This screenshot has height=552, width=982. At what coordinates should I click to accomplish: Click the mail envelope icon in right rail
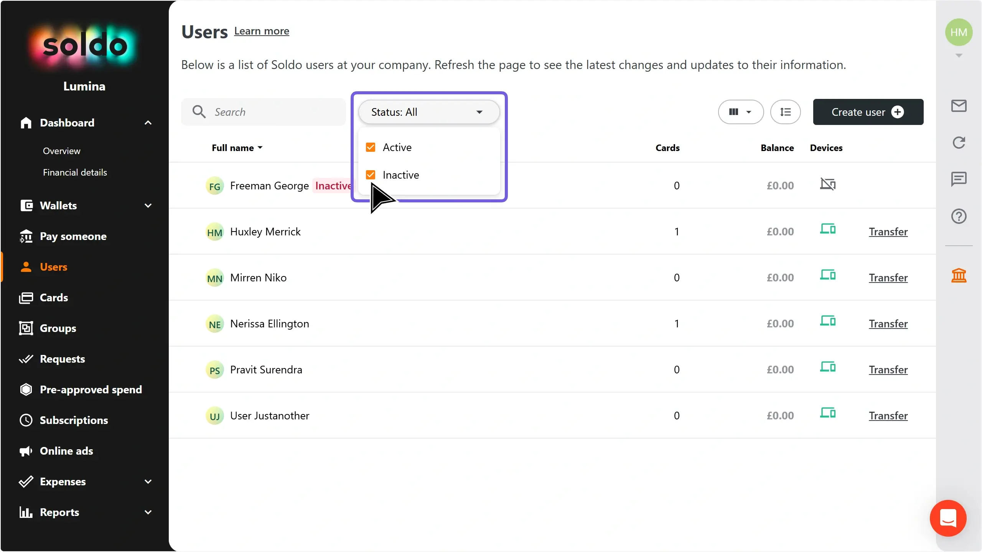[x=959, y=106]
